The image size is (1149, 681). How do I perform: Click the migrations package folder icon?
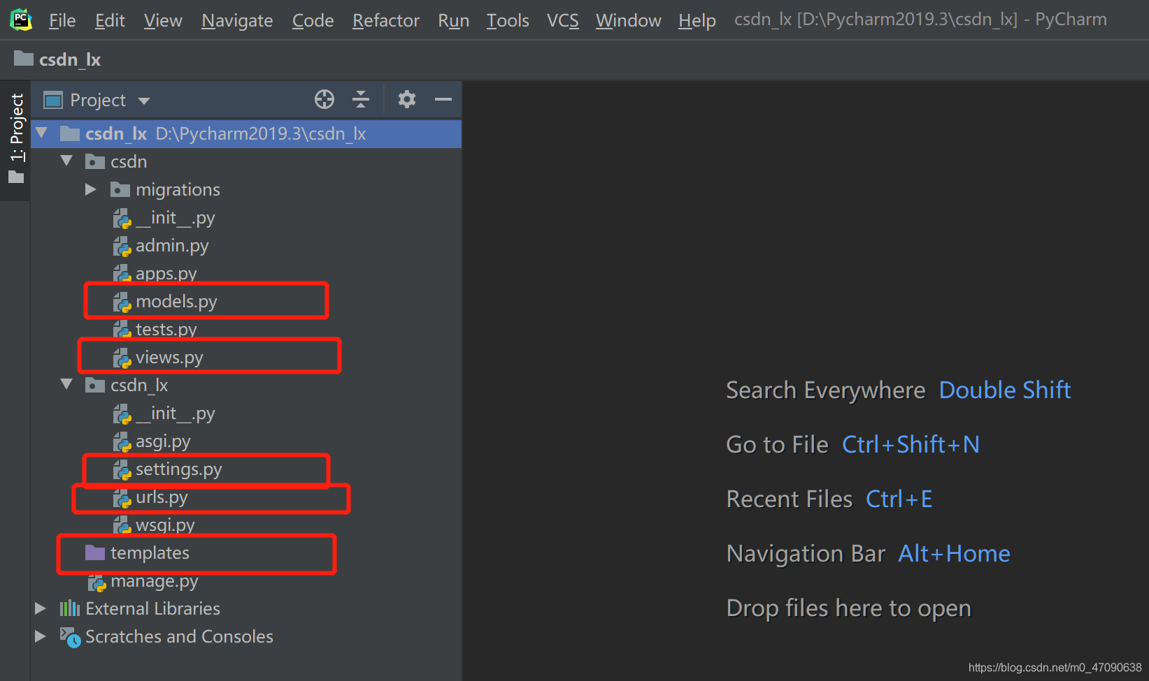[120, 189]
